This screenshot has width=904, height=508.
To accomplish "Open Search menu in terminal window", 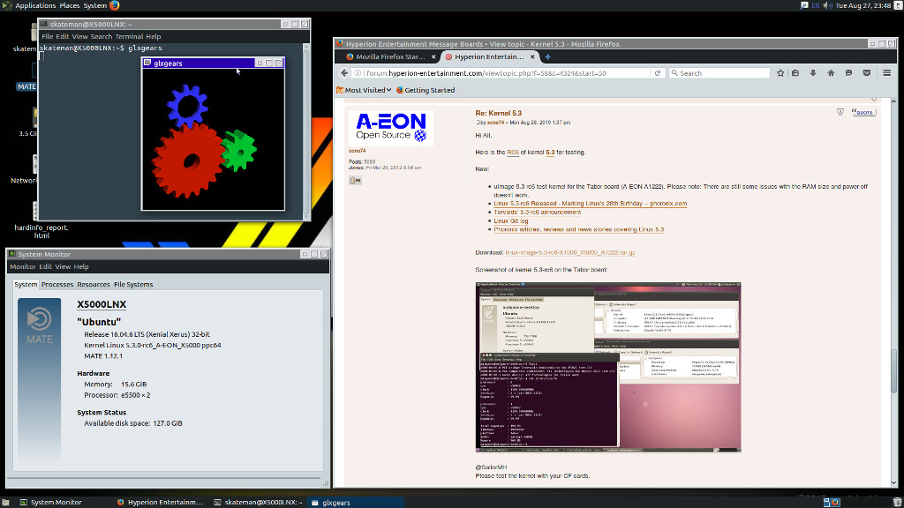I will (102, 36).
